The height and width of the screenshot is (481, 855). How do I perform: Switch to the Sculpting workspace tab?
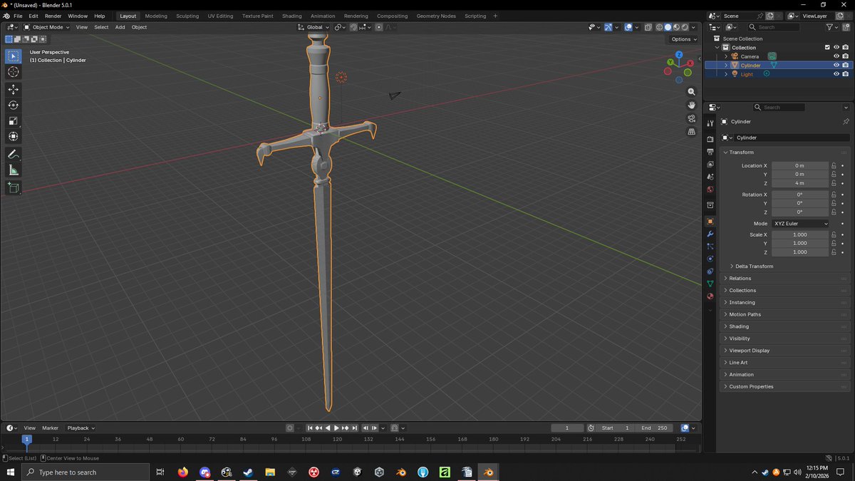(x=187, y=16)
